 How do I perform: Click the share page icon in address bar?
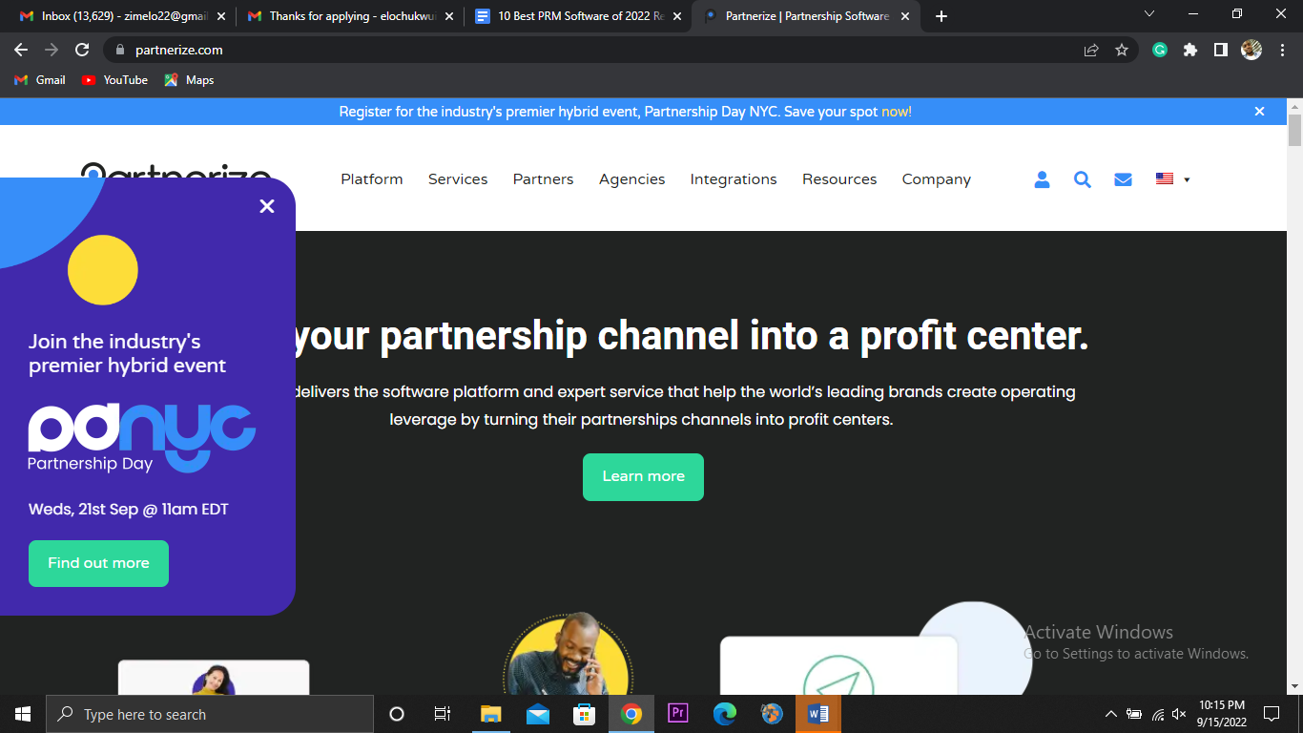click(1091, 50)
